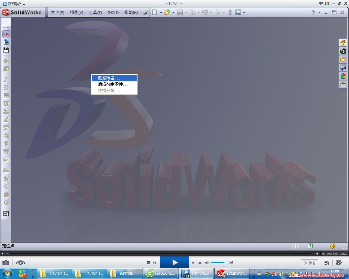Click the playback time 00:00:03/00:08:20
349x279 pixels.
click(x=335, y=254)
